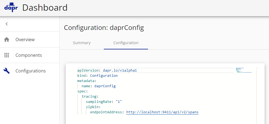Click the 'Configuration: daprConfig' page heading
269x124 pixels.
104,28
